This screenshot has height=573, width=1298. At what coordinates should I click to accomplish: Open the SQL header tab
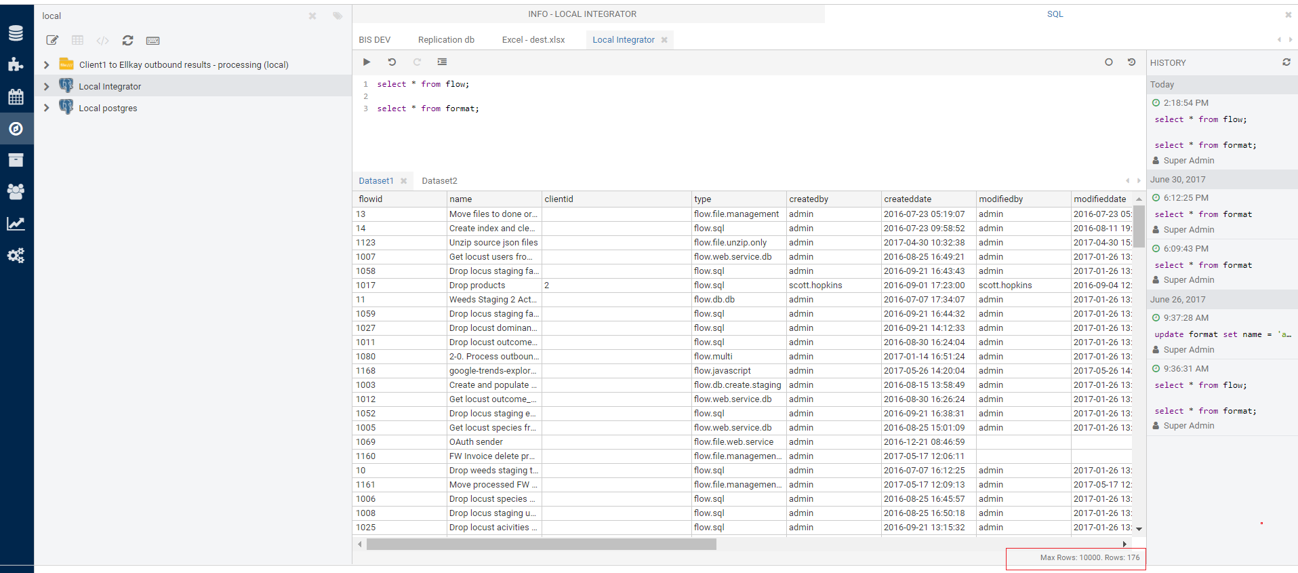click(x=1055, y=14)
